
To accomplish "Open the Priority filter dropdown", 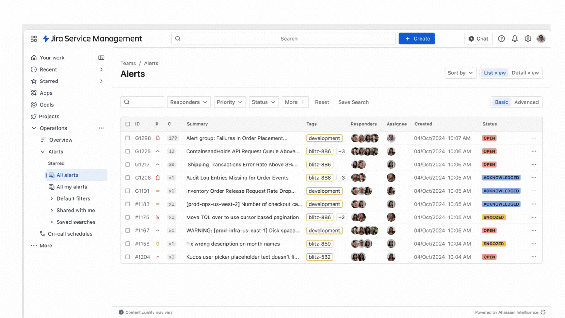I will (x=230, y=102).
